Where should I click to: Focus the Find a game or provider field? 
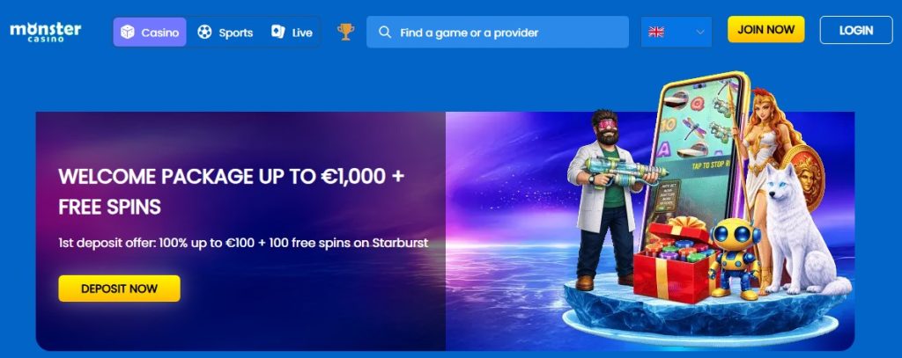point(498,33)
